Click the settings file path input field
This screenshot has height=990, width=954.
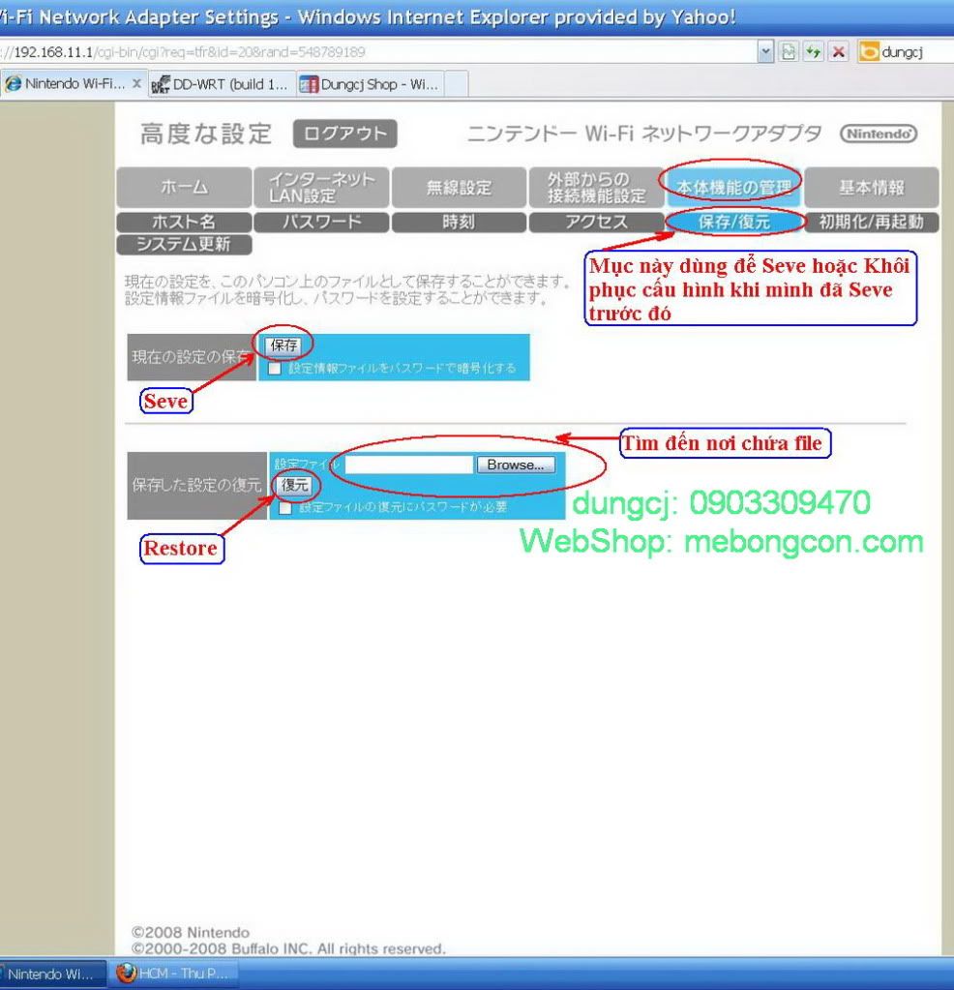click(x=408, y=465)
